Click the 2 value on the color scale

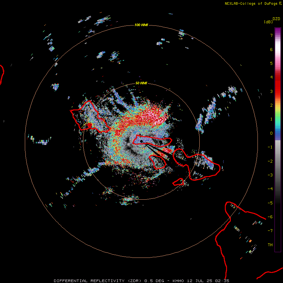[x=271, y=105]
